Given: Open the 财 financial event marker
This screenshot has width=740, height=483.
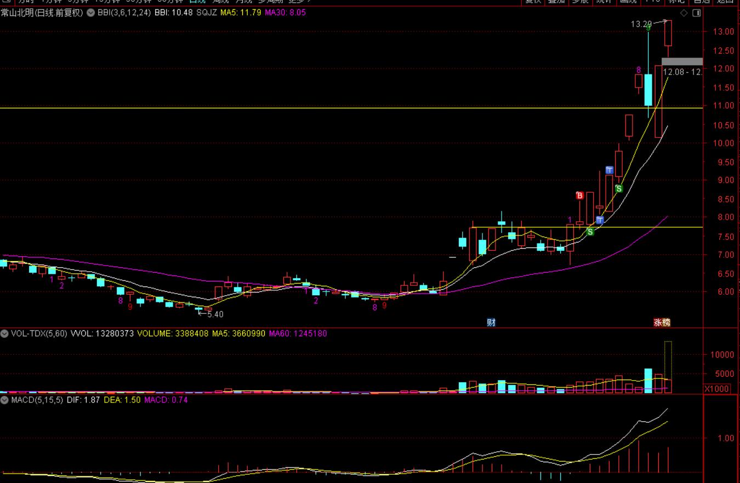Looking at the screenshot, I should [x=491, y=323].
